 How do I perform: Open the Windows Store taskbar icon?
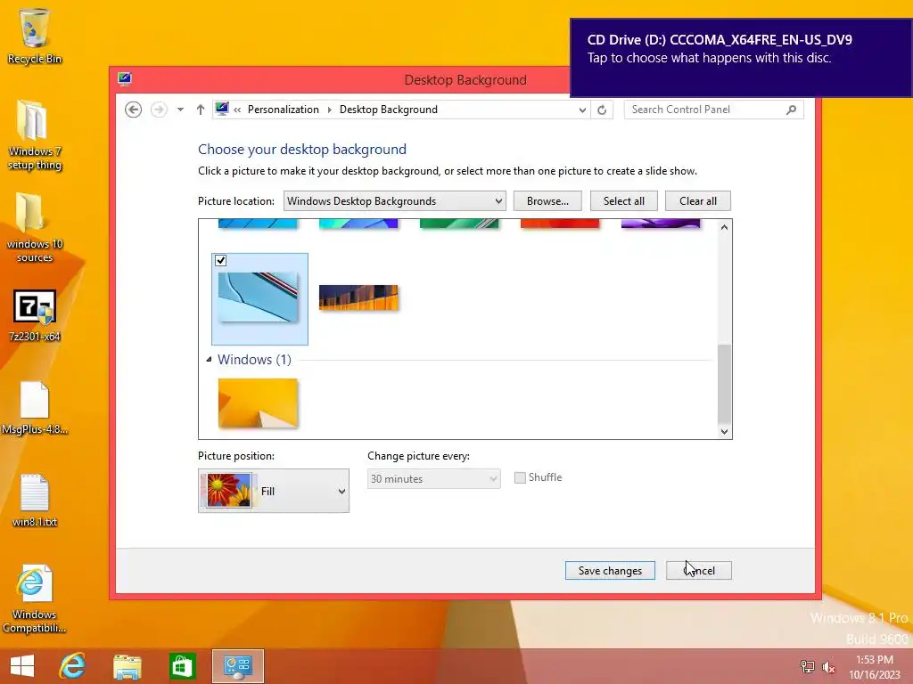pos(182,666)
